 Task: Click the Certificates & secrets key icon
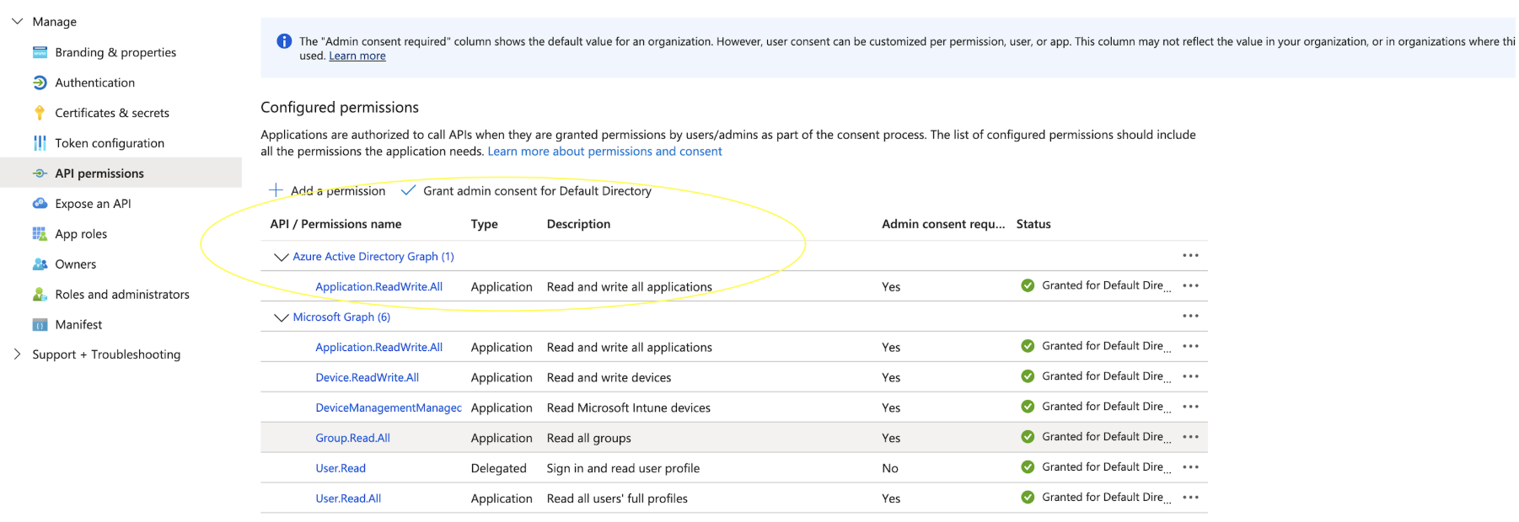tap(40, 113)
